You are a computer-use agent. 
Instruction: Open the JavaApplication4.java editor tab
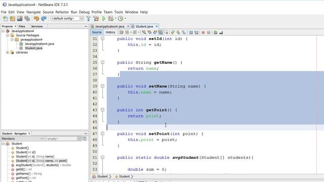click(110, 26)
